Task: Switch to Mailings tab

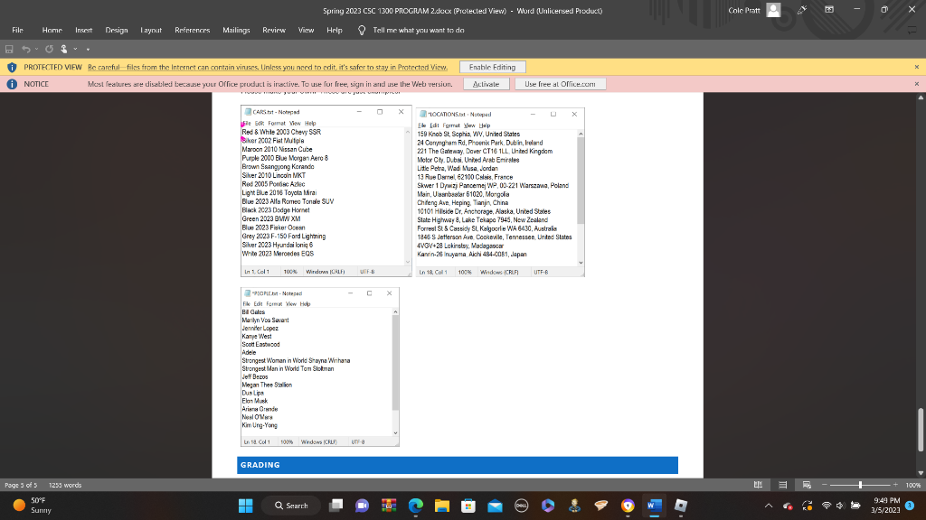Action: (x=236, y=30)
